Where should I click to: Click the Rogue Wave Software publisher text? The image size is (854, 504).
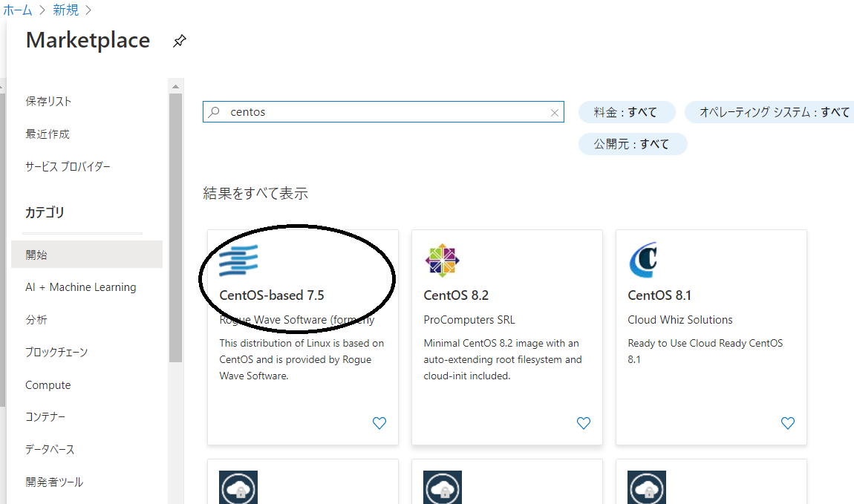[297, 320]
